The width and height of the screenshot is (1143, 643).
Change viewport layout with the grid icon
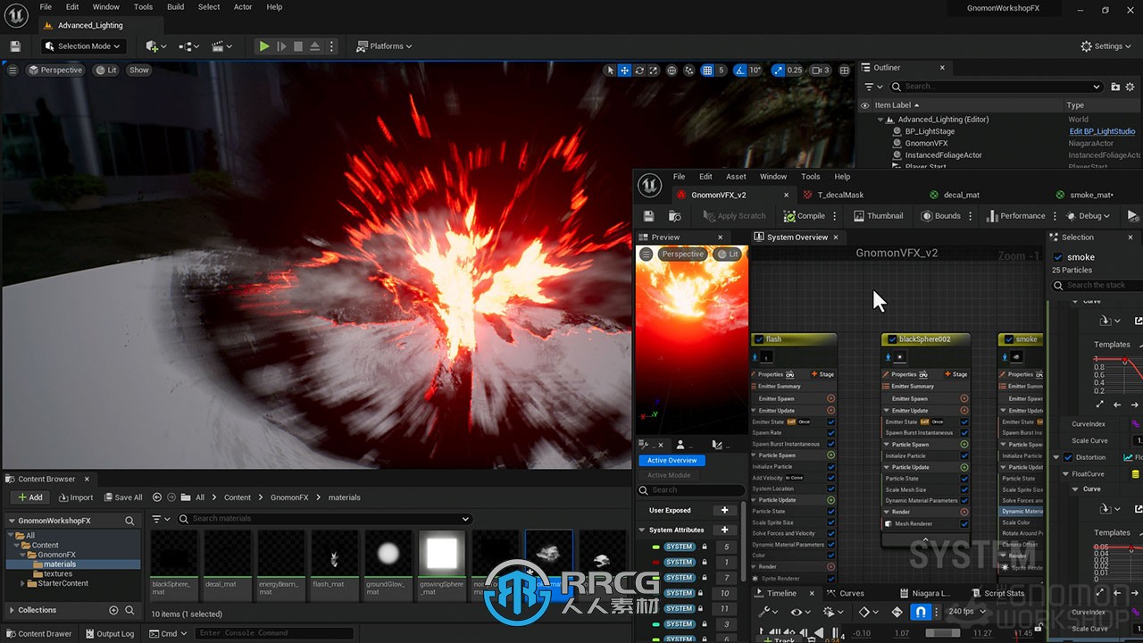click(844, 71)
